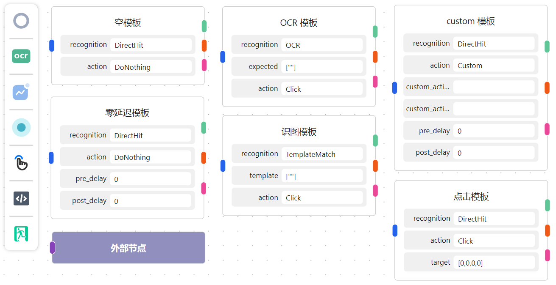This screenshot has height=285, width=556.
Task: Pick the code brackets custom icon
Action: pyautogui.click(x=21, y=198)
